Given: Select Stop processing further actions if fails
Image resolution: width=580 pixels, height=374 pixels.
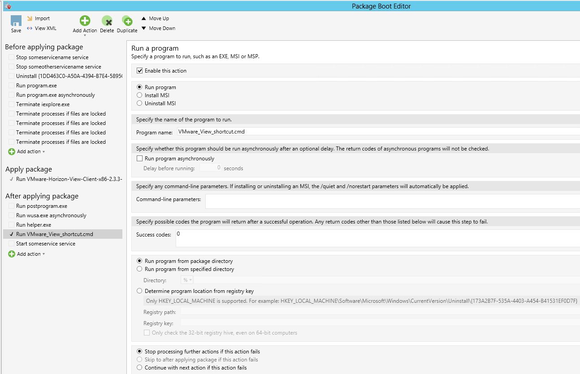Looking at the screenshot, I should pyautogui.click(x=139, y=352).
